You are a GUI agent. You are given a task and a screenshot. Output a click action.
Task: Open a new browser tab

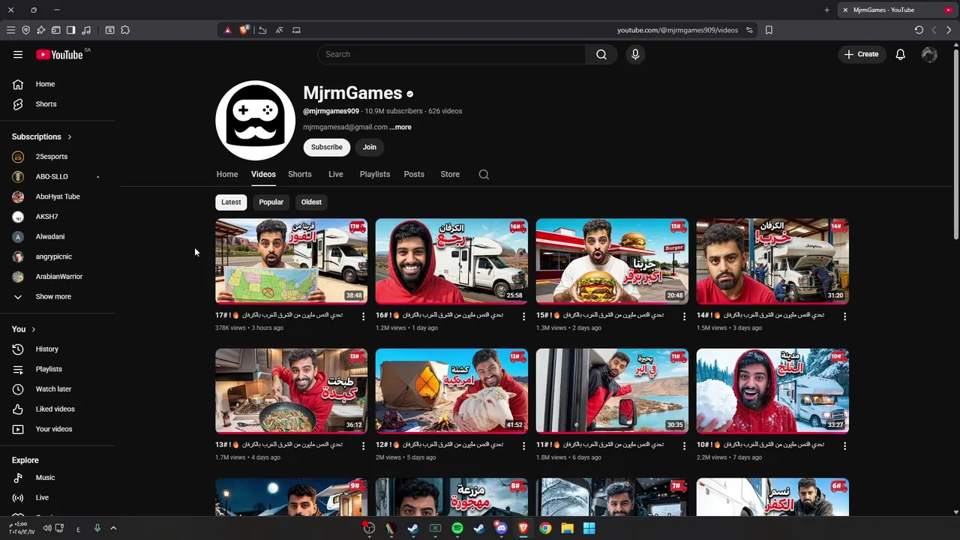point(826,10)
